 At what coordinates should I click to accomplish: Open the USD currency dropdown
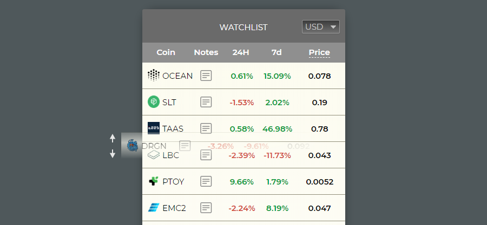tap(321, 26)
